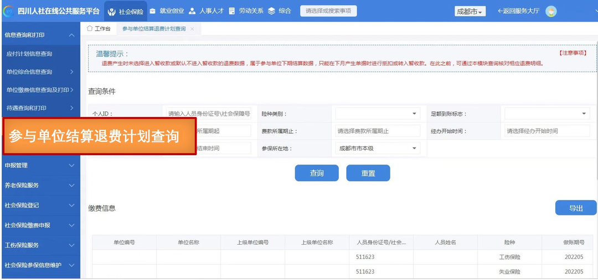
Task: Open the 参保所在地 dropdown
Action: point(378,148)
